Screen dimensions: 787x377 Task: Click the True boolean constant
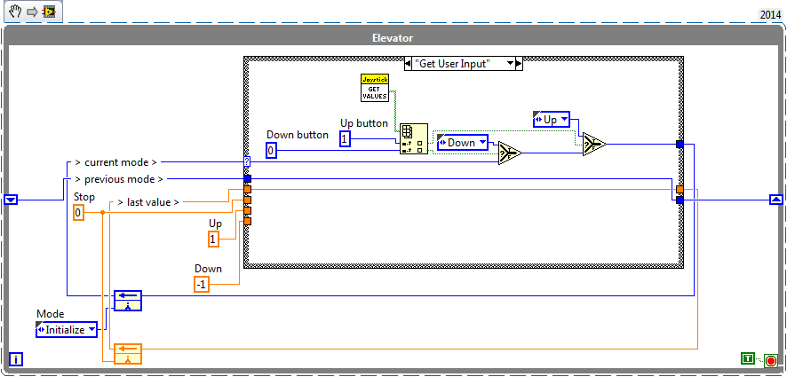[x=747, y=358]
